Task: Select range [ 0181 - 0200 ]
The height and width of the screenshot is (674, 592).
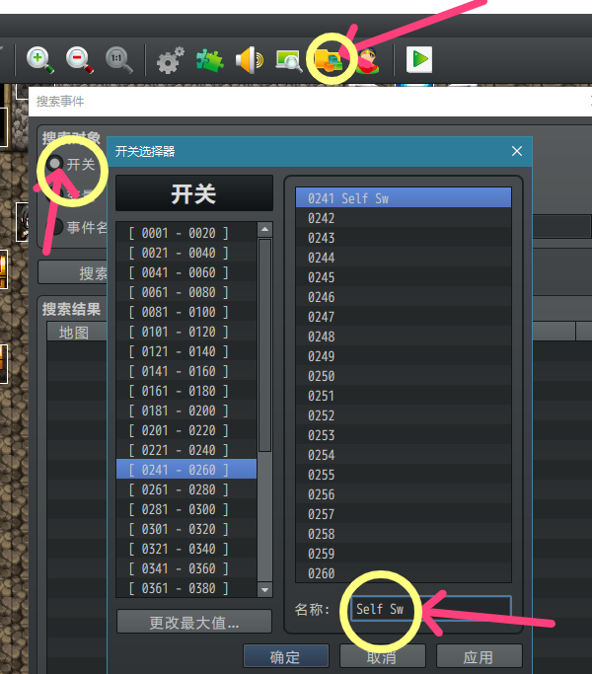Action: [186, 411]
